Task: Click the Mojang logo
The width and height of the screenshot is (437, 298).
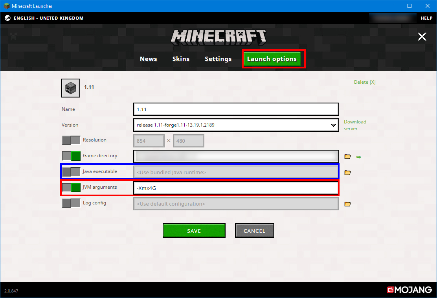Action: [409, 290]
